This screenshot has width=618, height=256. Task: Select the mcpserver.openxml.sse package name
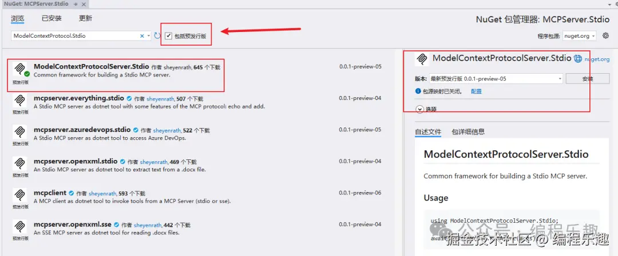(73, 224)
